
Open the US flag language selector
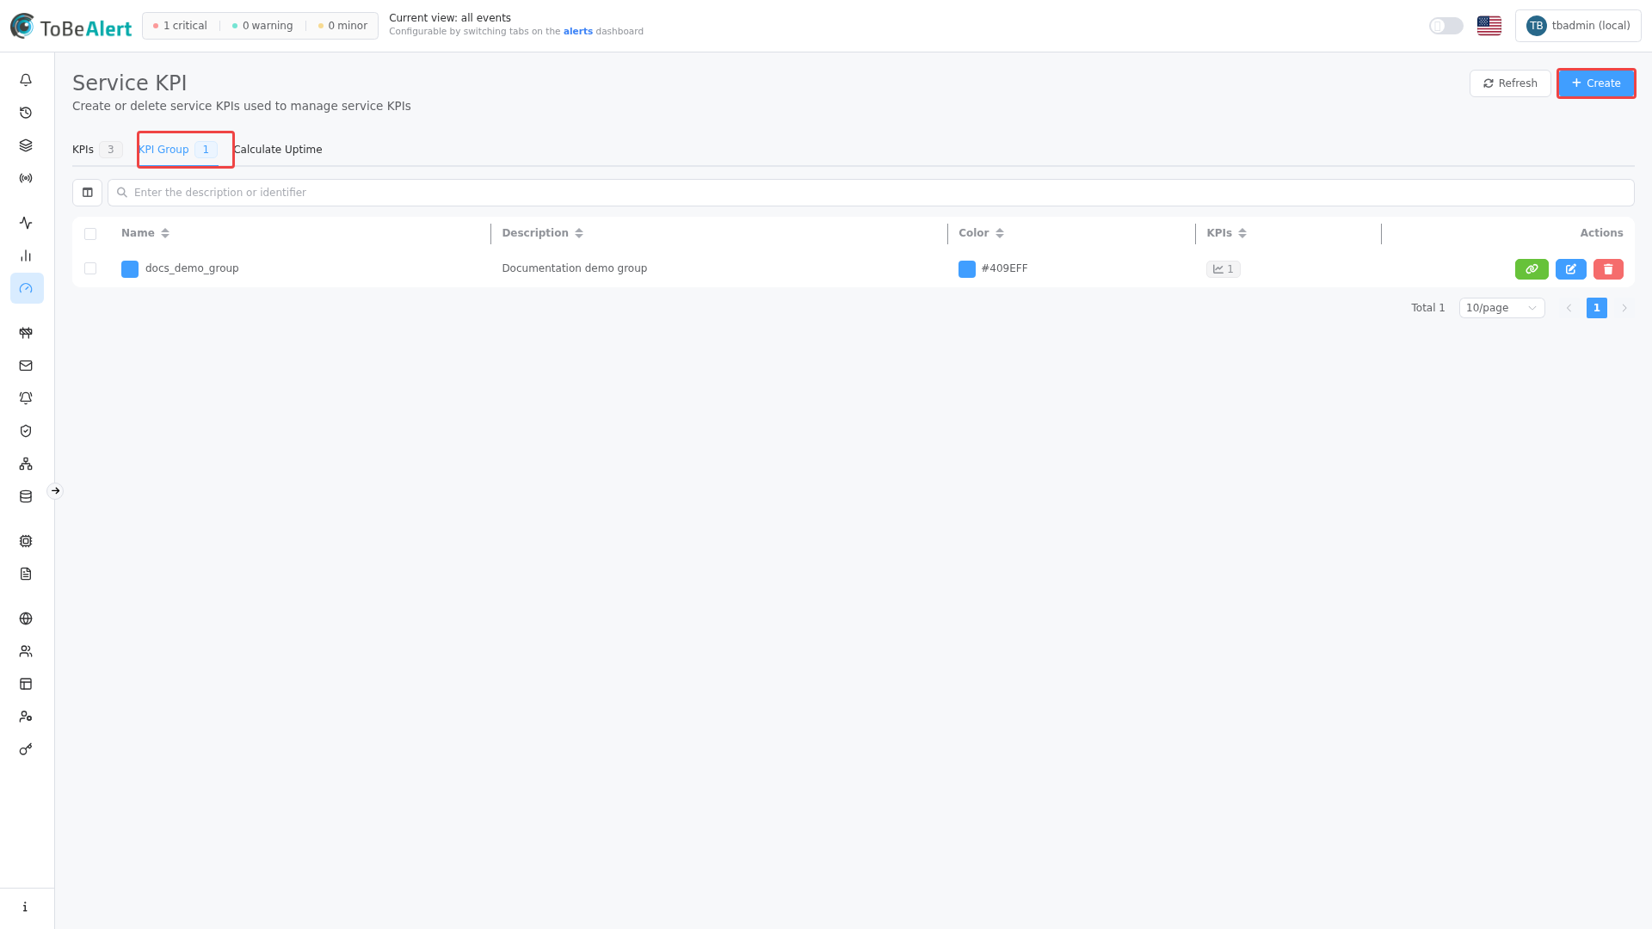pyautogui.click(x=1489, y=26)
